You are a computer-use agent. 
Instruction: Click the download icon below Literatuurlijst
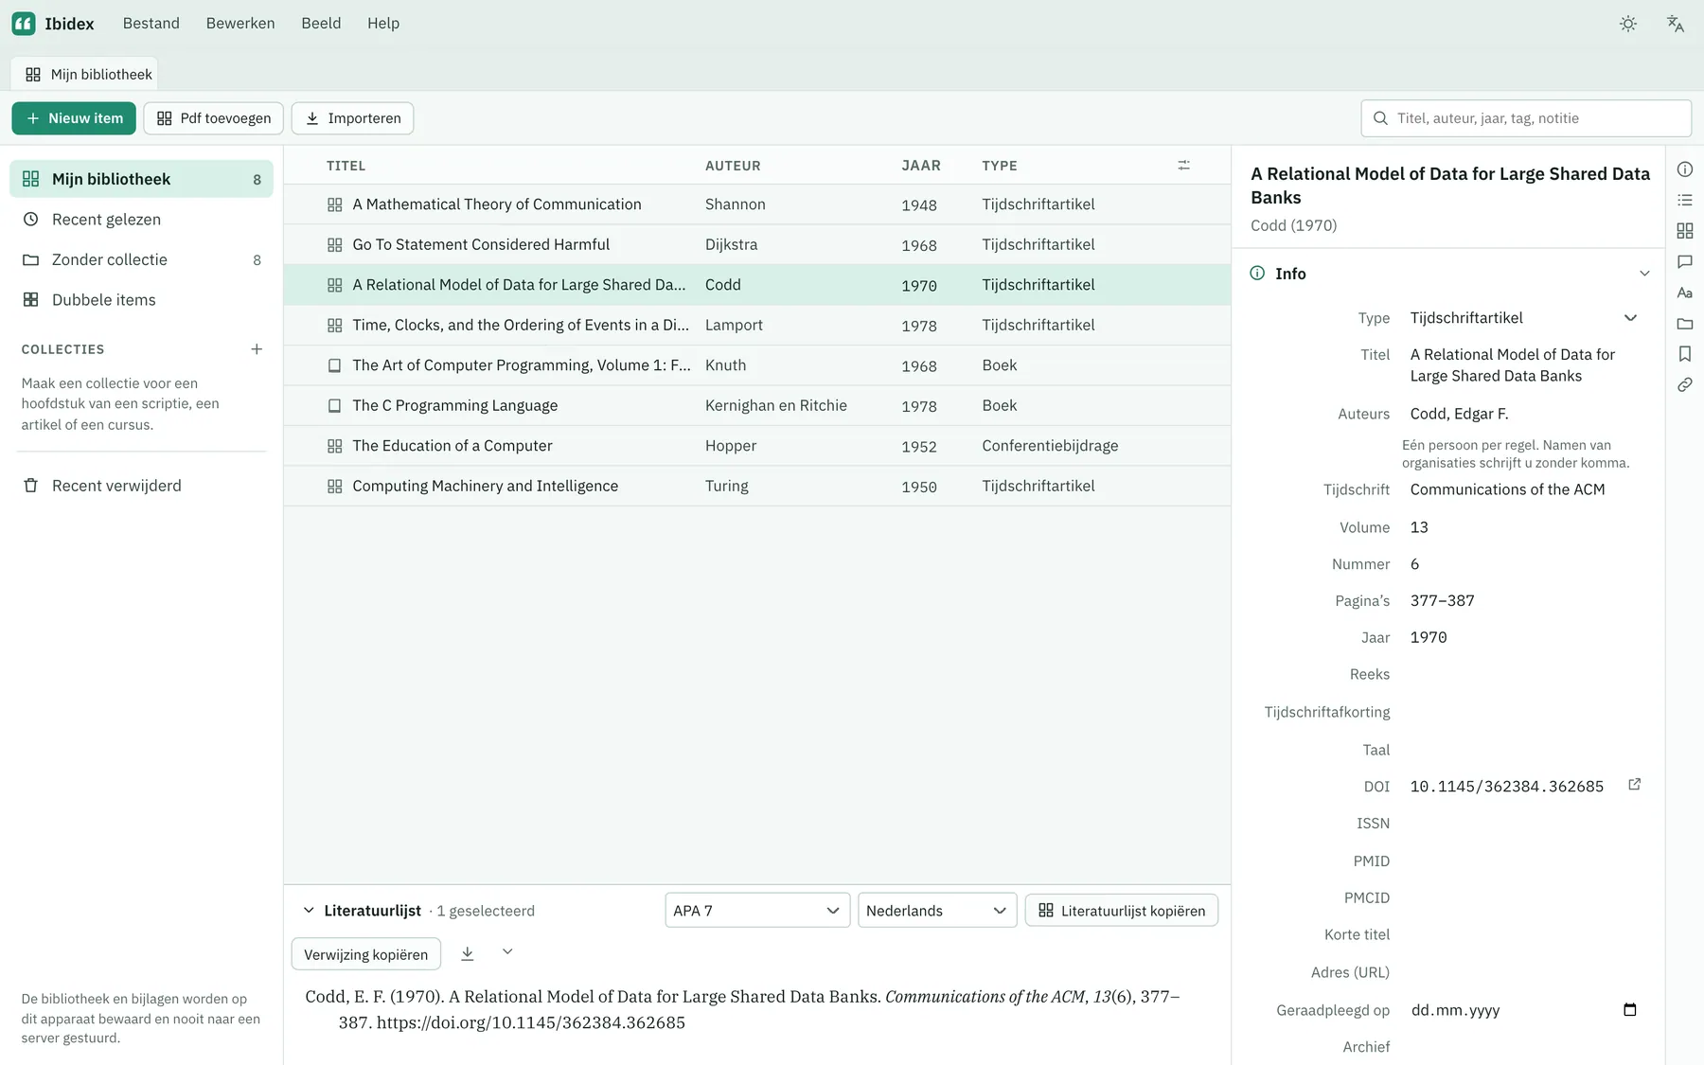point(467,953)
